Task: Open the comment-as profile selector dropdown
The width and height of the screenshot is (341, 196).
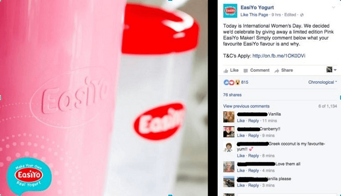Action: (331, 70)
